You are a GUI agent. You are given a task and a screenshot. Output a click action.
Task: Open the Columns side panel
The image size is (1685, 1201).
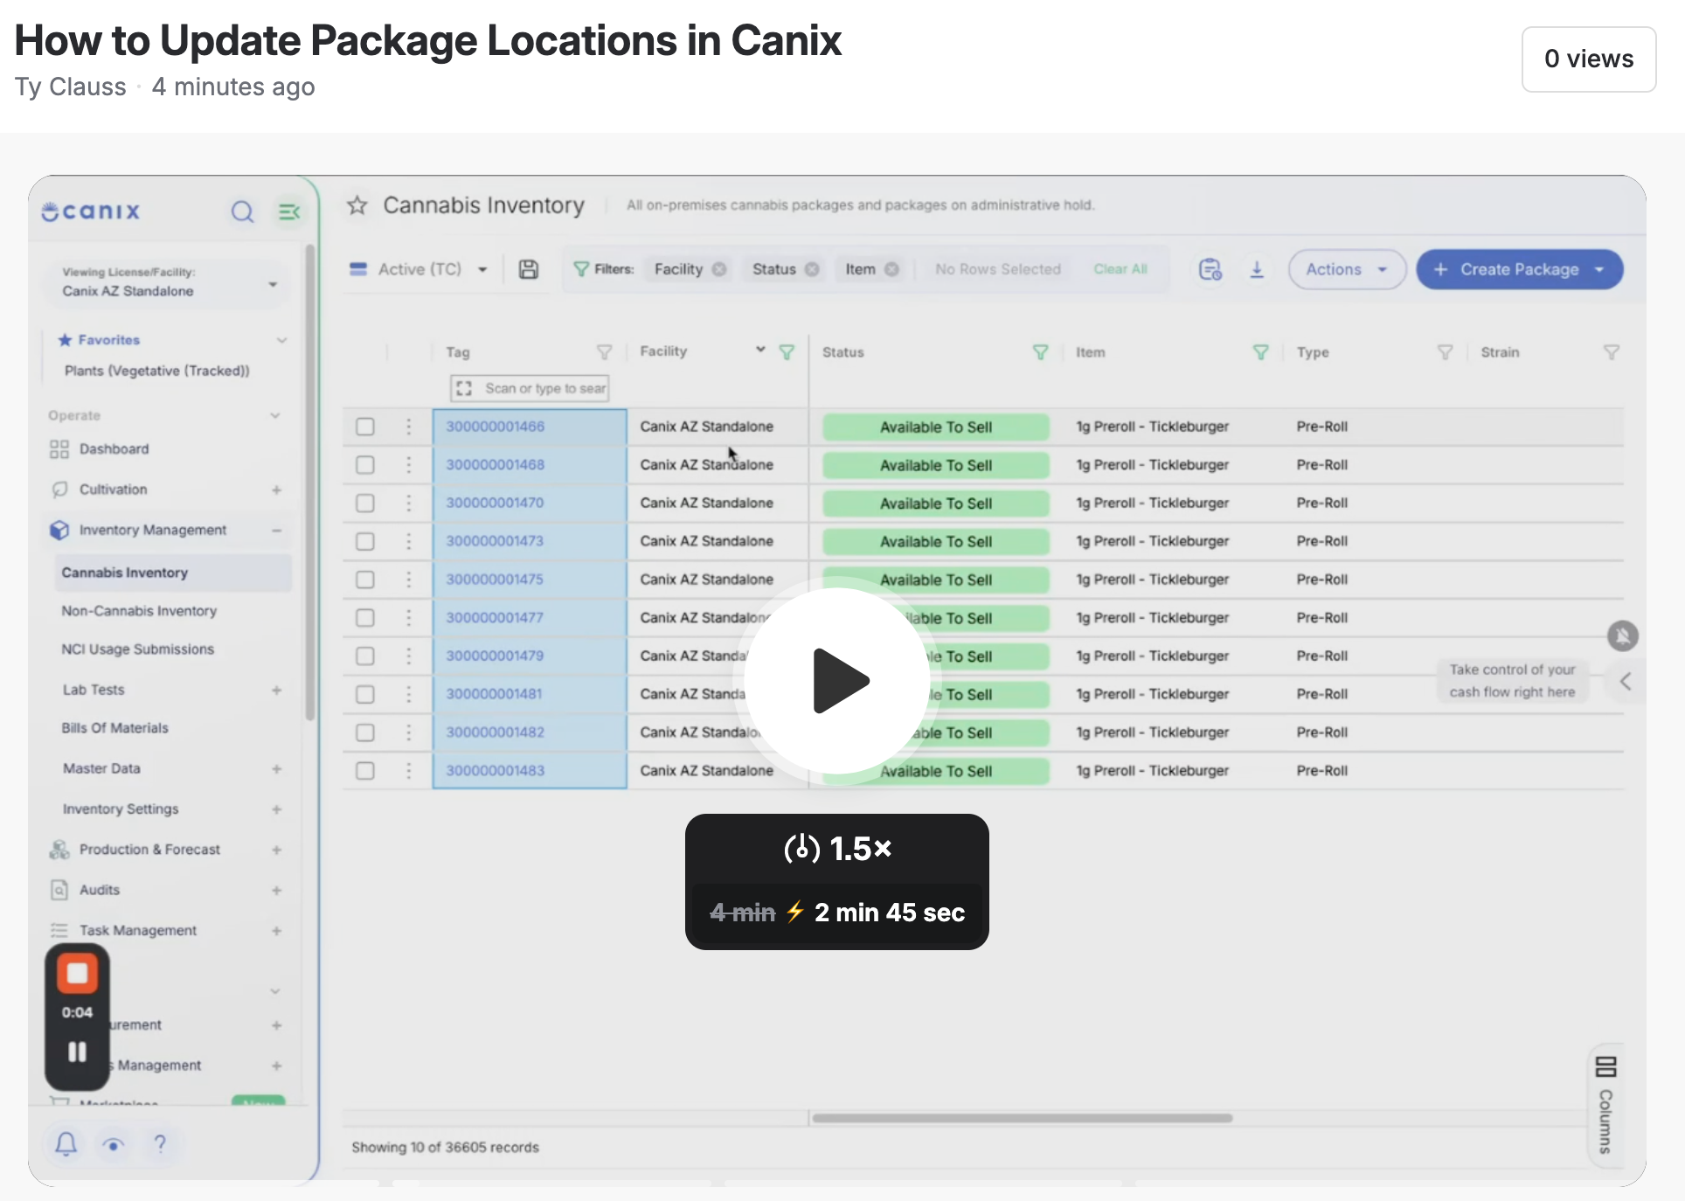coord(1605,1105)
